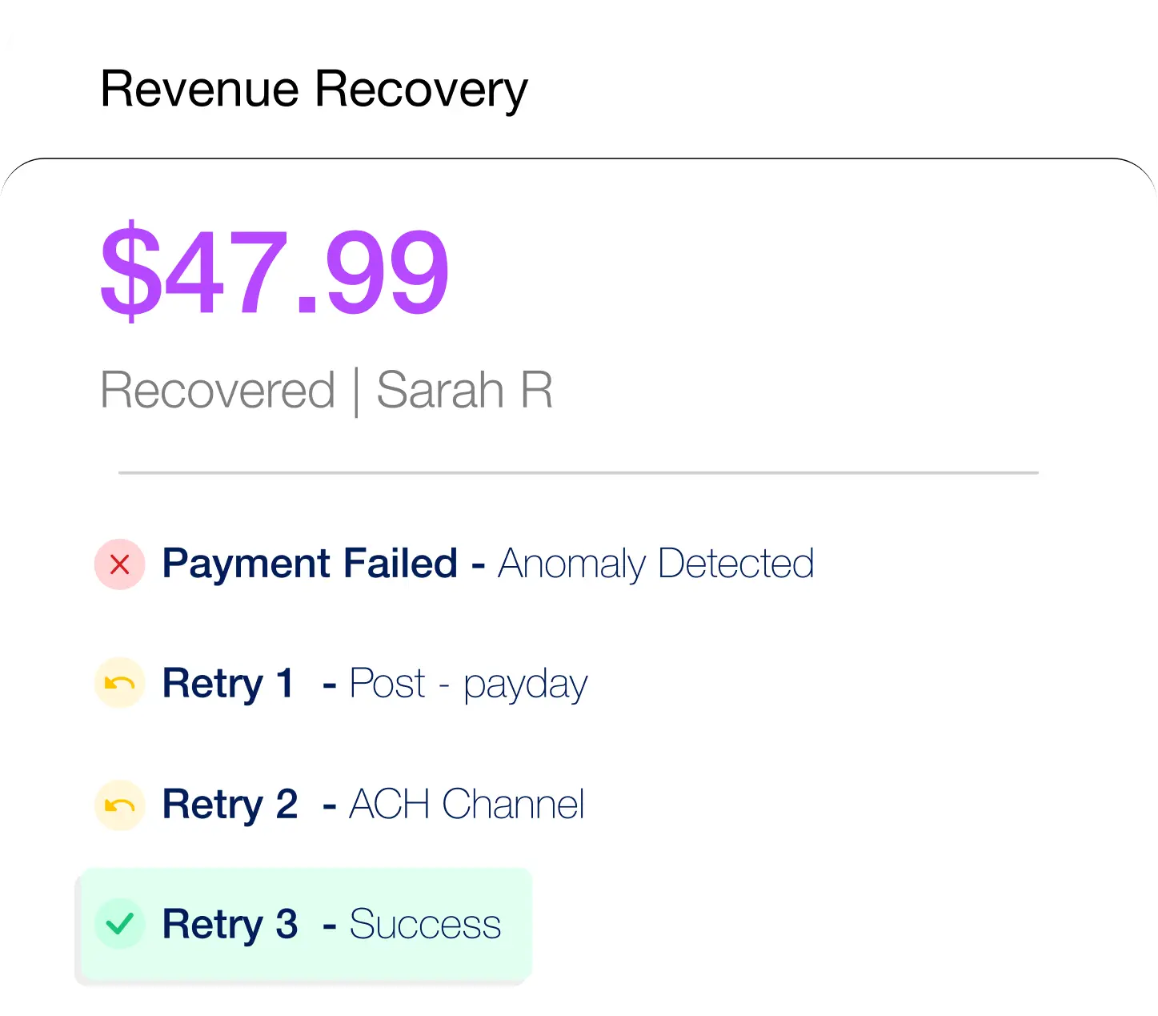The width and height of the screenshot is (1158, 1016).
Task: Click the Recovered status word
Action: pos(217,391)
